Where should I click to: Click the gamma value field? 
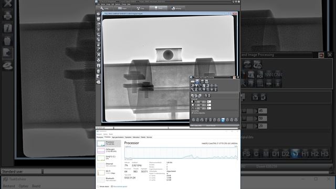pyautogui.click(x=209, y=108)
